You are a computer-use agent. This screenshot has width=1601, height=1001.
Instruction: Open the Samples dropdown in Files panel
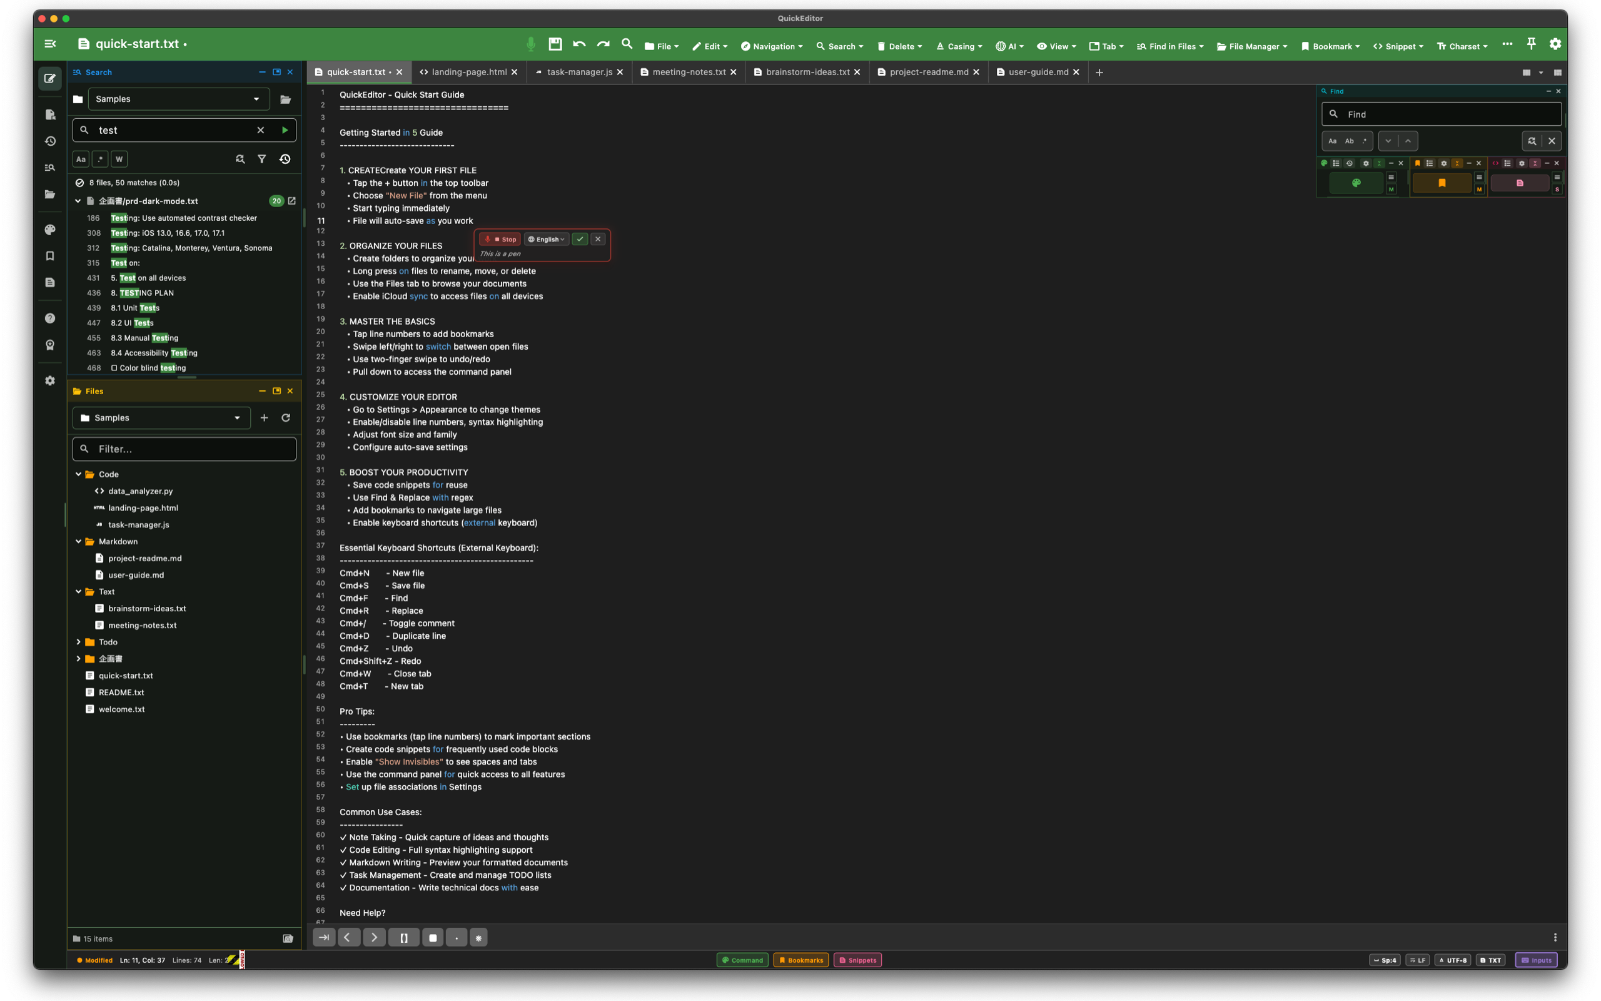[x=161, y=418]
